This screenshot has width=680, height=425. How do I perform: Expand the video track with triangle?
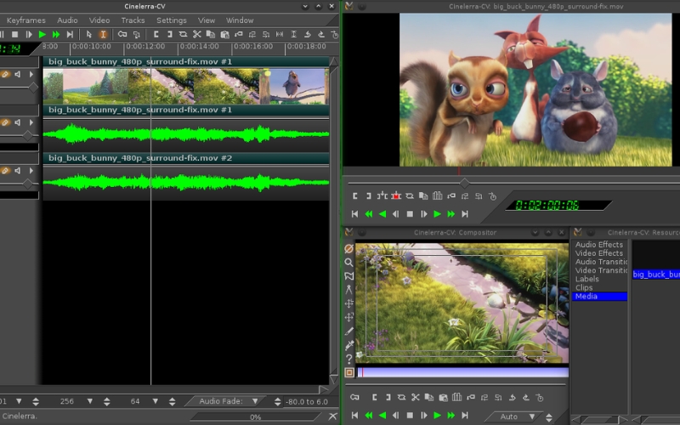[31, 74]
